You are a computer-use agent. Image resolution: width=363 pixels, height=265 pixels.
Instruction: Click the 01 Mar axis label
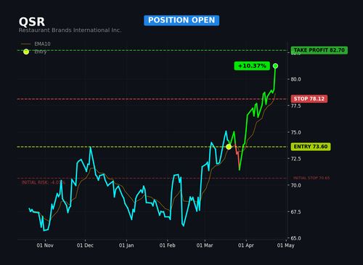coord(205,245)
